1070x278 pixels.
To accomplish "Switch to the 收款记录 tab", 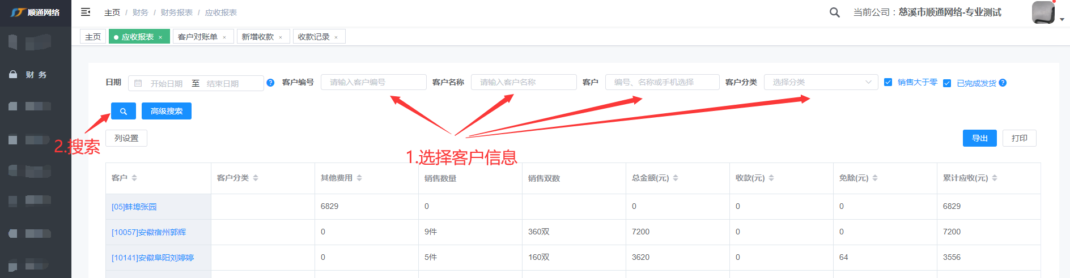I will coord(313,37).
